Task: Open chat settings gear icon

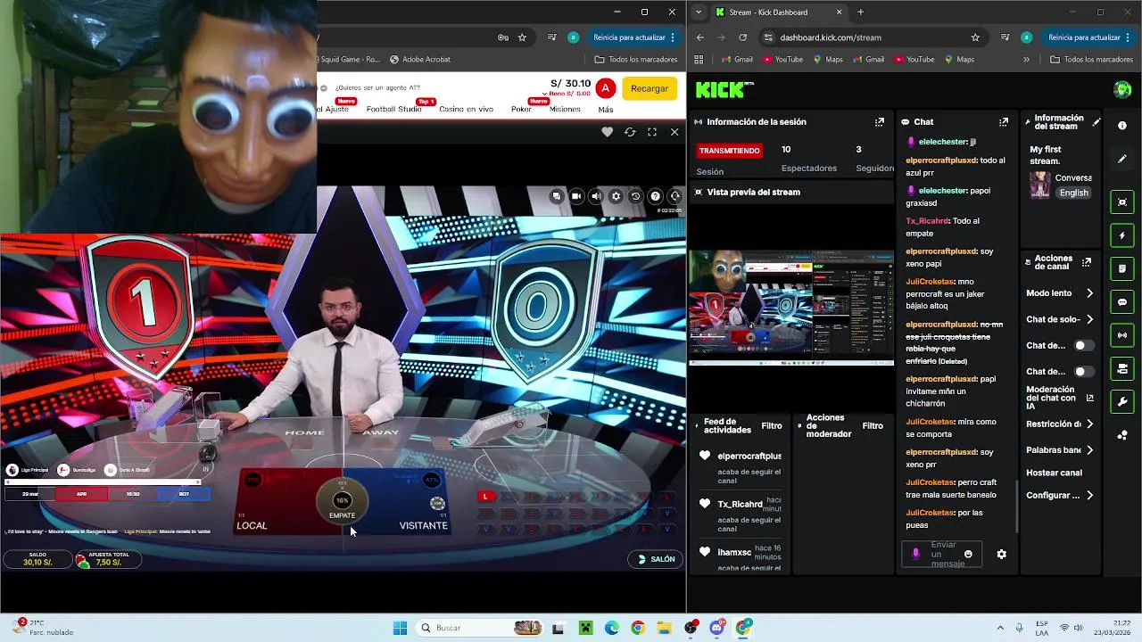Action: [x=1001, y=554]
